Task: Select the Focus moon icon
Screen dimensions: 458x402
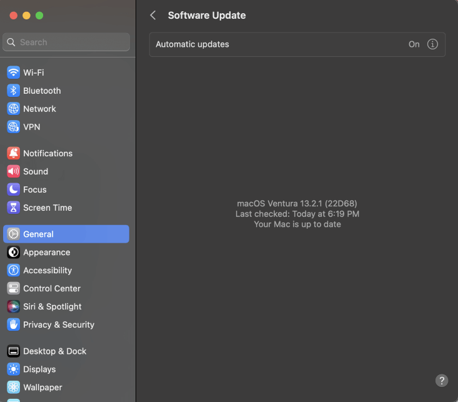Action: 13,189
